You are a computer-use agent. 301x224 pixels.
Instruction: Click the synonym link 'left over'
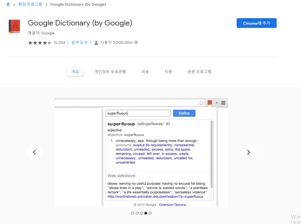click(153, 154)
